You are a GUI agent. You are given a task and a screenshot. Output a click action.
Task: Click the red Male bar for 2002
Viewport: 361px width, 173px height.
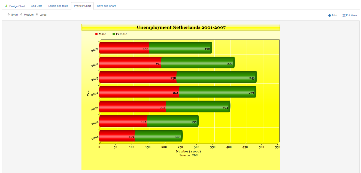click(x=123, y=121)
